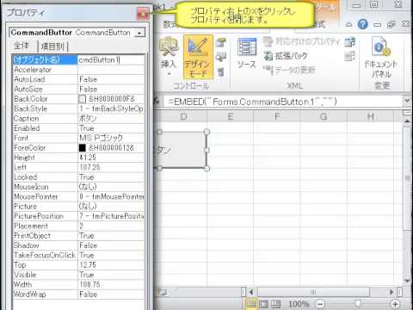Click the Top value 12.75
The image size is (413, 310).
pos(111,264)
